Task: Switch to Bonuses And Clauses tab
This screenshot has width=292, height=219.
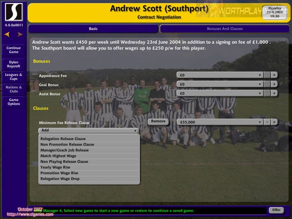Action: pyautogui.click(x=225, y=29)
